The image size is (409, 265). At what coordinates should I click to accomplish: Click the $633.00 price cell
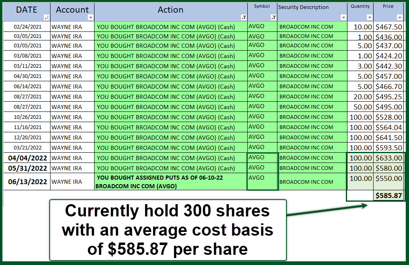(389, 158)
